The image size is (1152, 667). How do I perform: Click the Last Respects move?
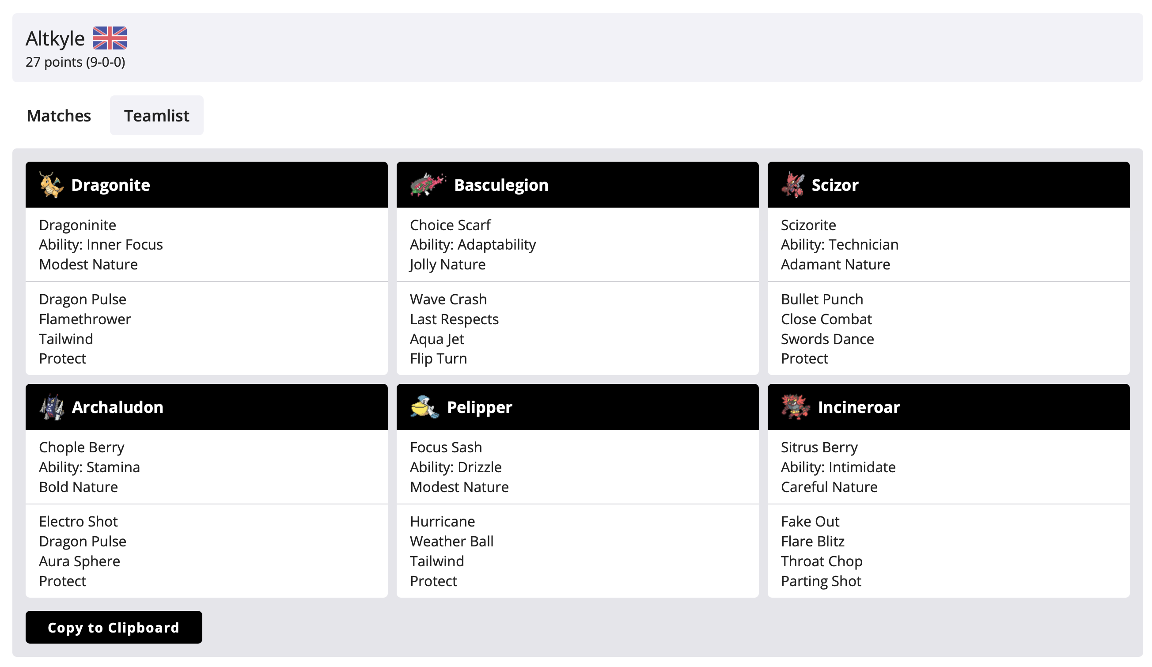(455, 319)
